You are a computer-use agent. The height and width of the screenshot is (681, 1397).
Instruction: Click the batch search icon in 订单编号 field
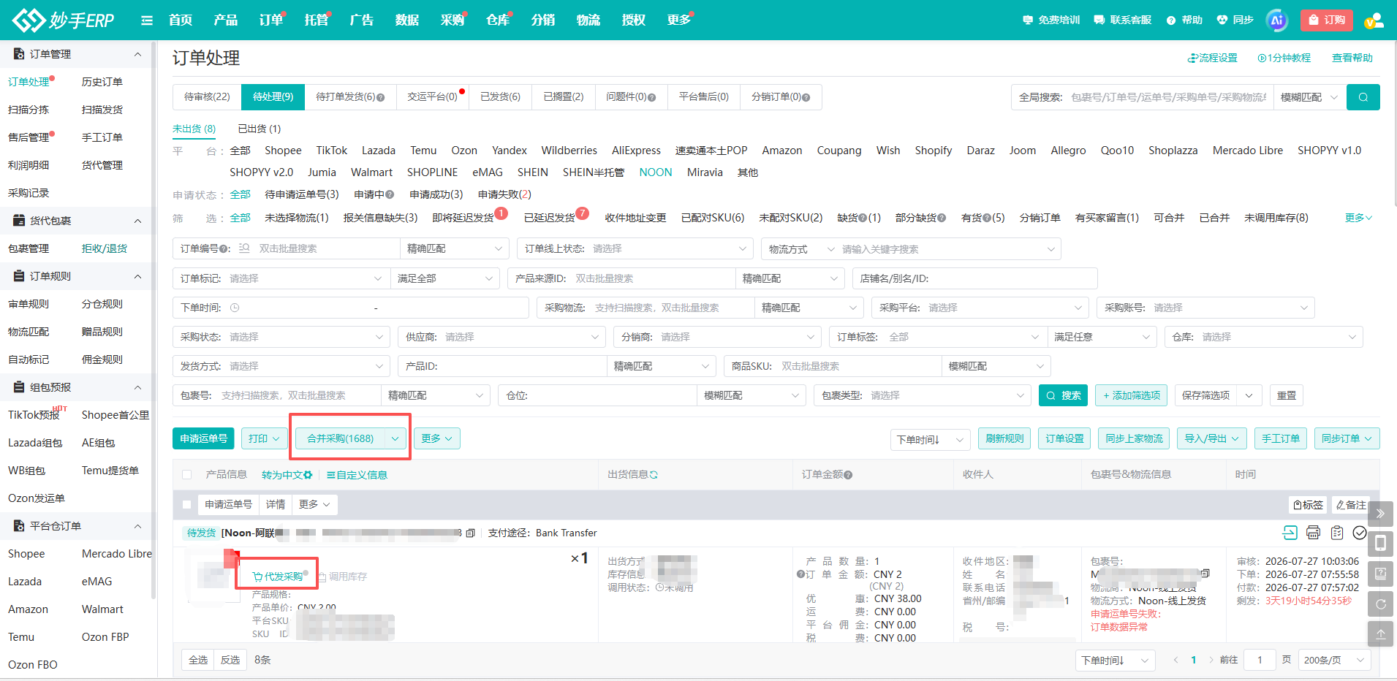[x=245, y=248]
